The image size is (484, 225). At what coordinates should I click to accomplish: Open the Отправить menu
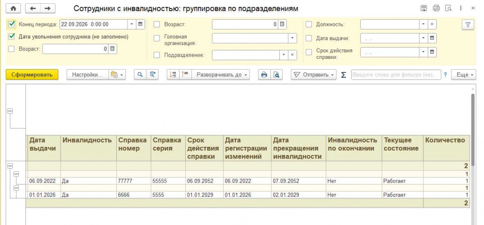click(314, 74)
